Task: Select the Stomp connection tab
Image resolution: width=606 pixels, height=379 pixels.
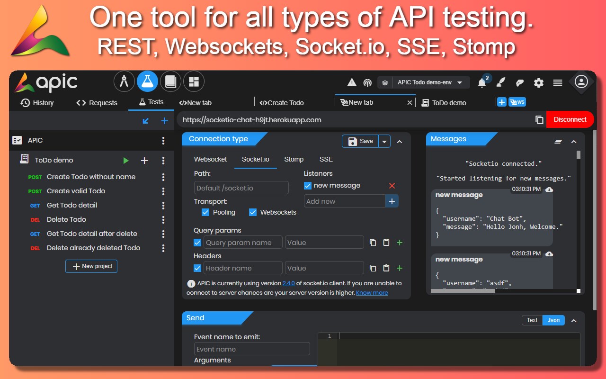Action: pos(294,159)
